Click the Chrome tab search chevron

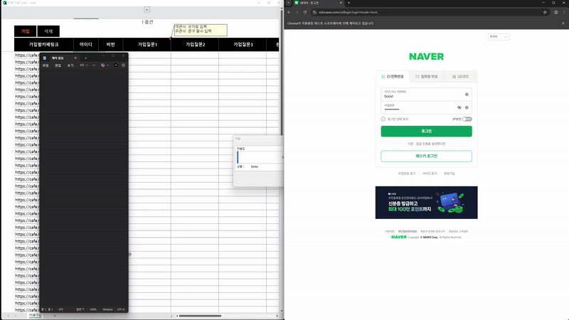289,3
